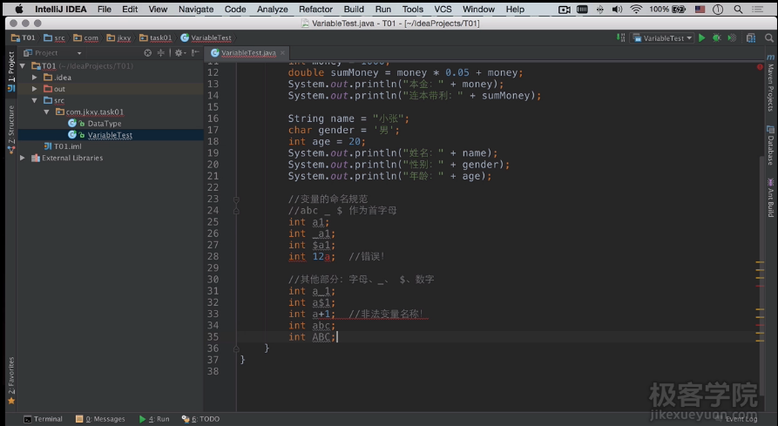Open the 6: TODO tool window

pos(200,419)
